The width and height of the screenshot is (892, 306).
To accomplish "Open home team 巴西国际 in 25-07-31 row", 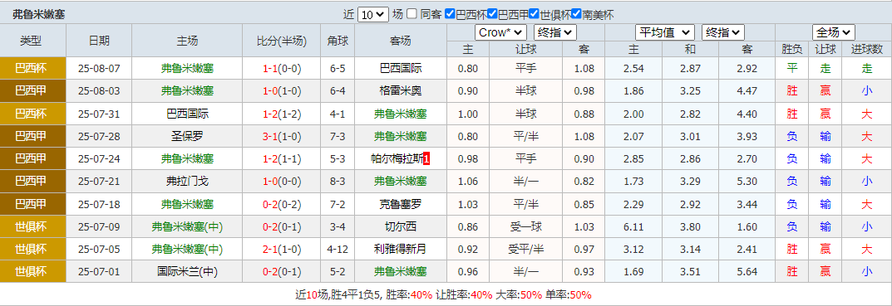I will coord(187,114).
